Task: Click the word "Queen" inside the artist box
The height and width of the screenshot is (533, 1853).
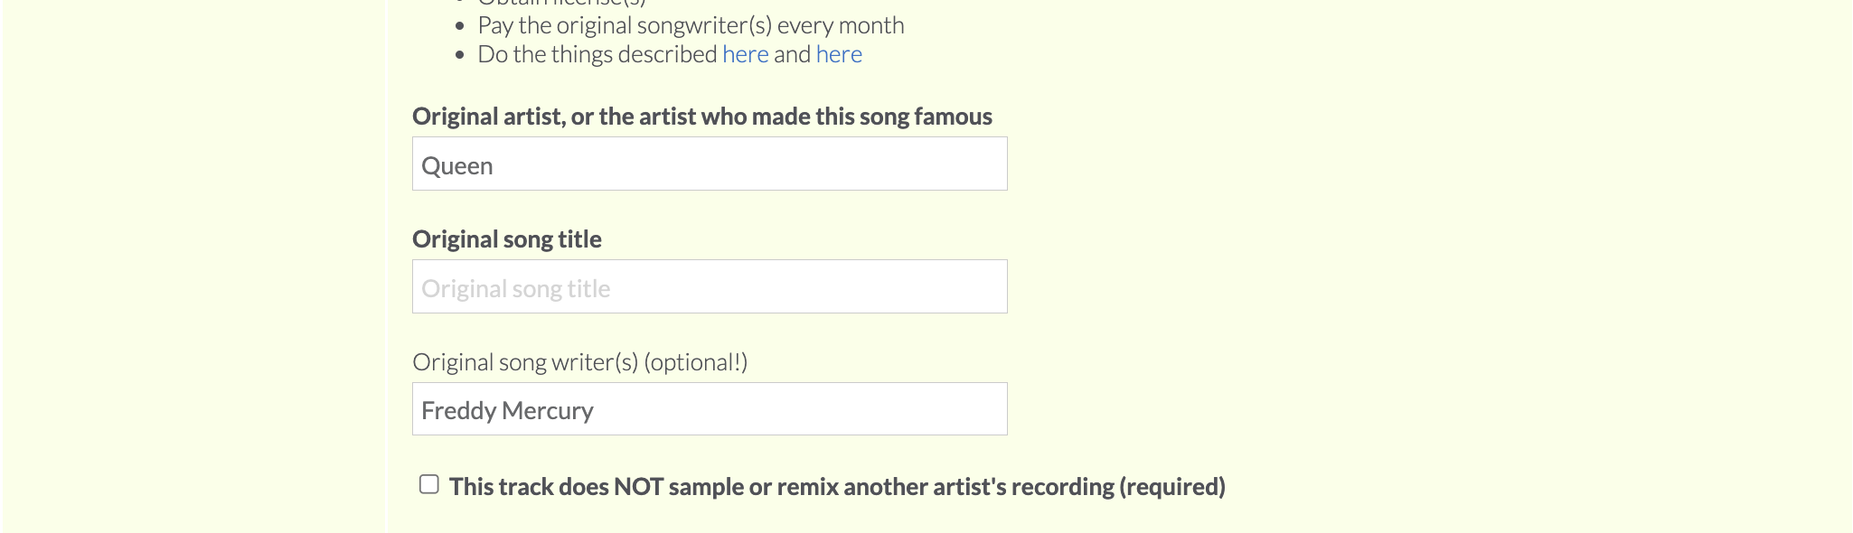Action: (x=457, y=166)
